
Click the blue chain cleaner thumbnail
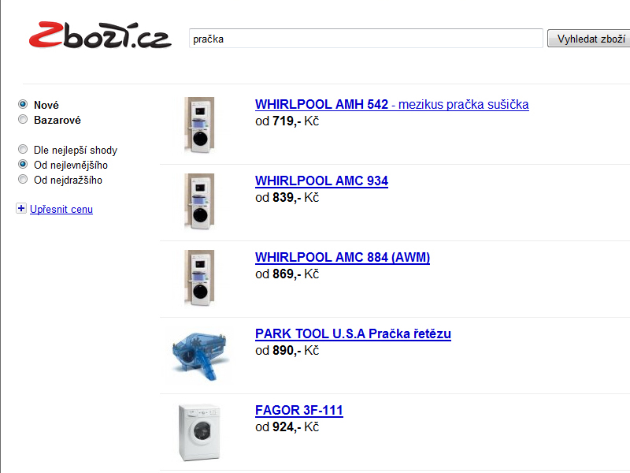(200, 355)
